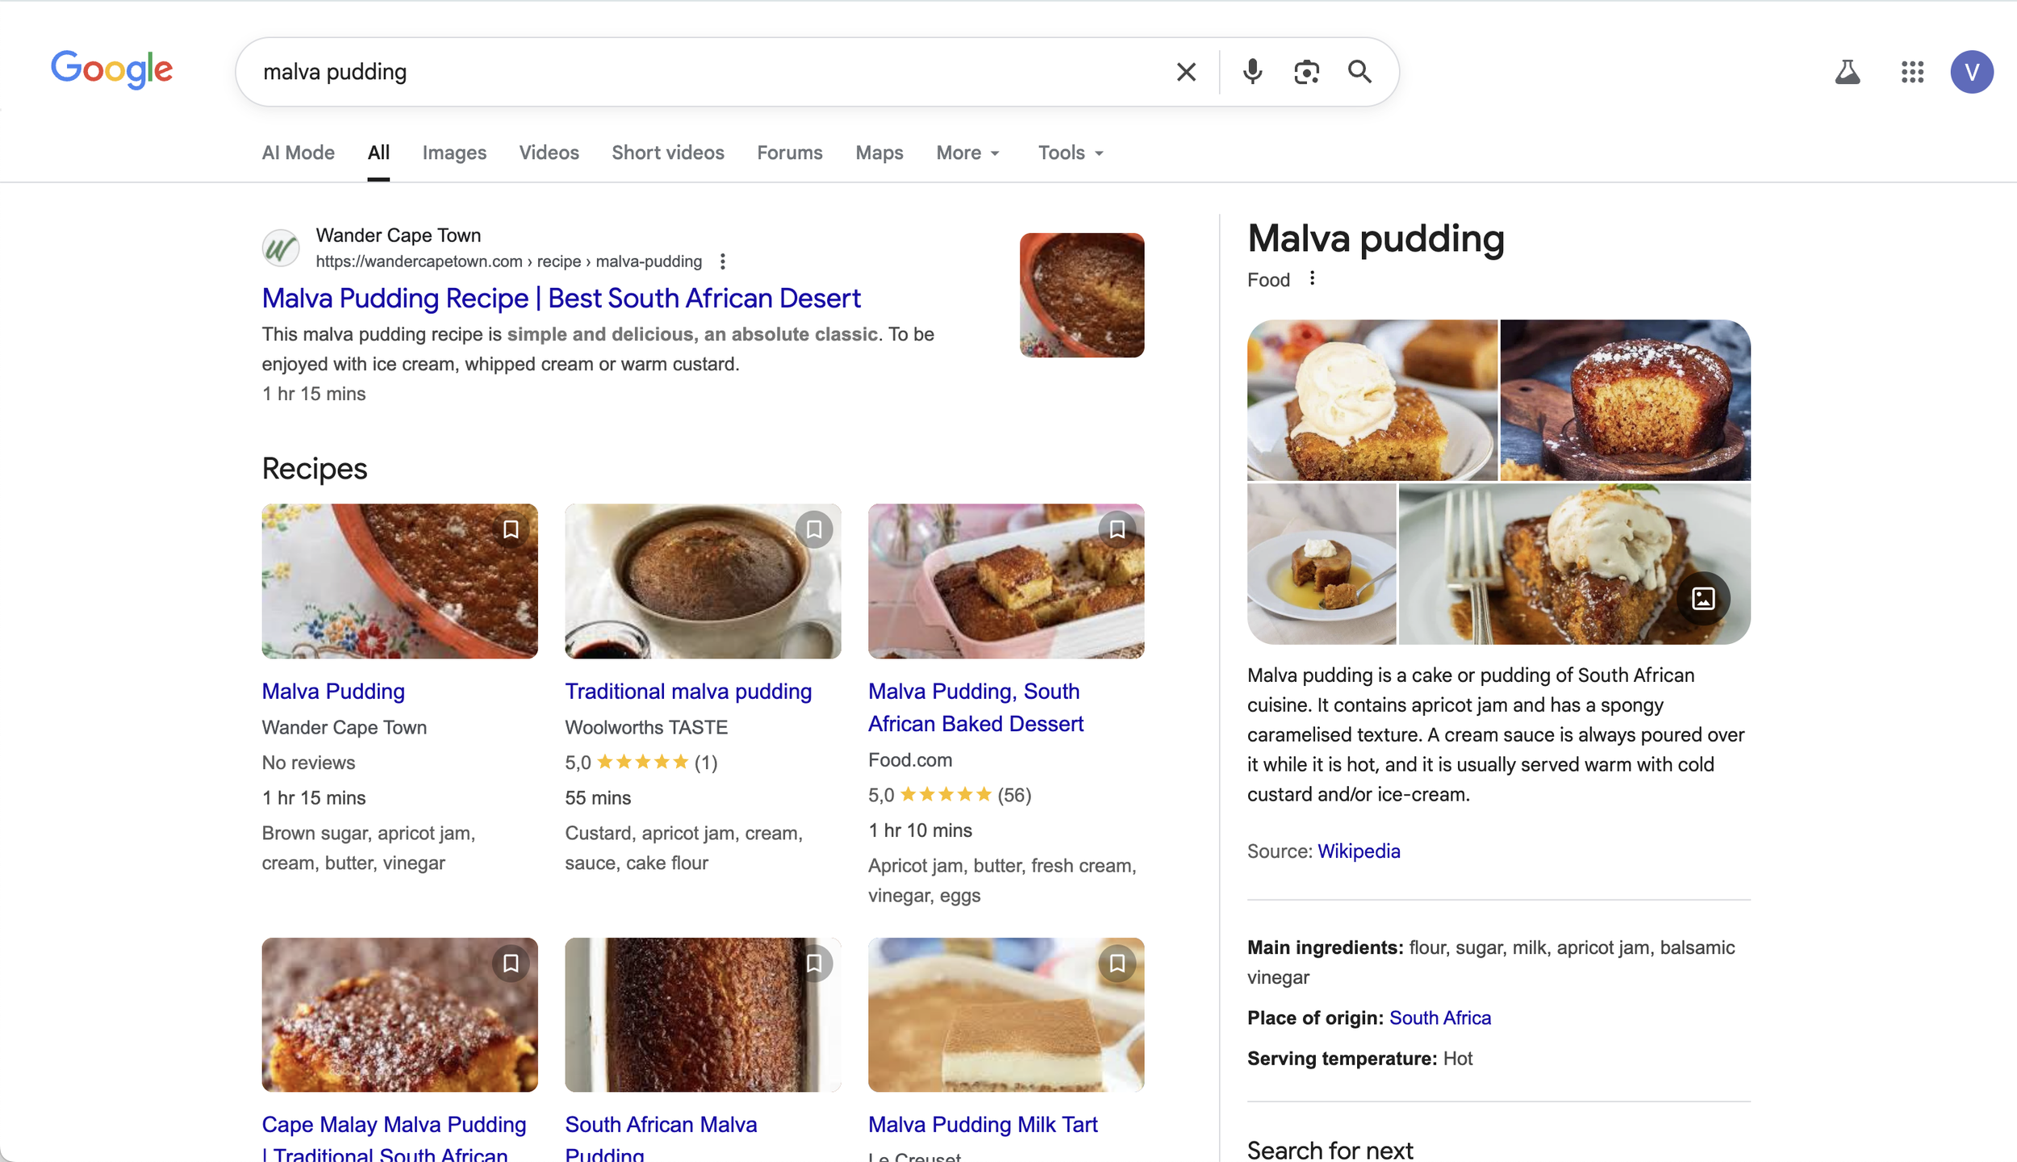Open Search Labs flask icon
This screenshot has width=2017, height=1162.
(x=1847, y=72)
